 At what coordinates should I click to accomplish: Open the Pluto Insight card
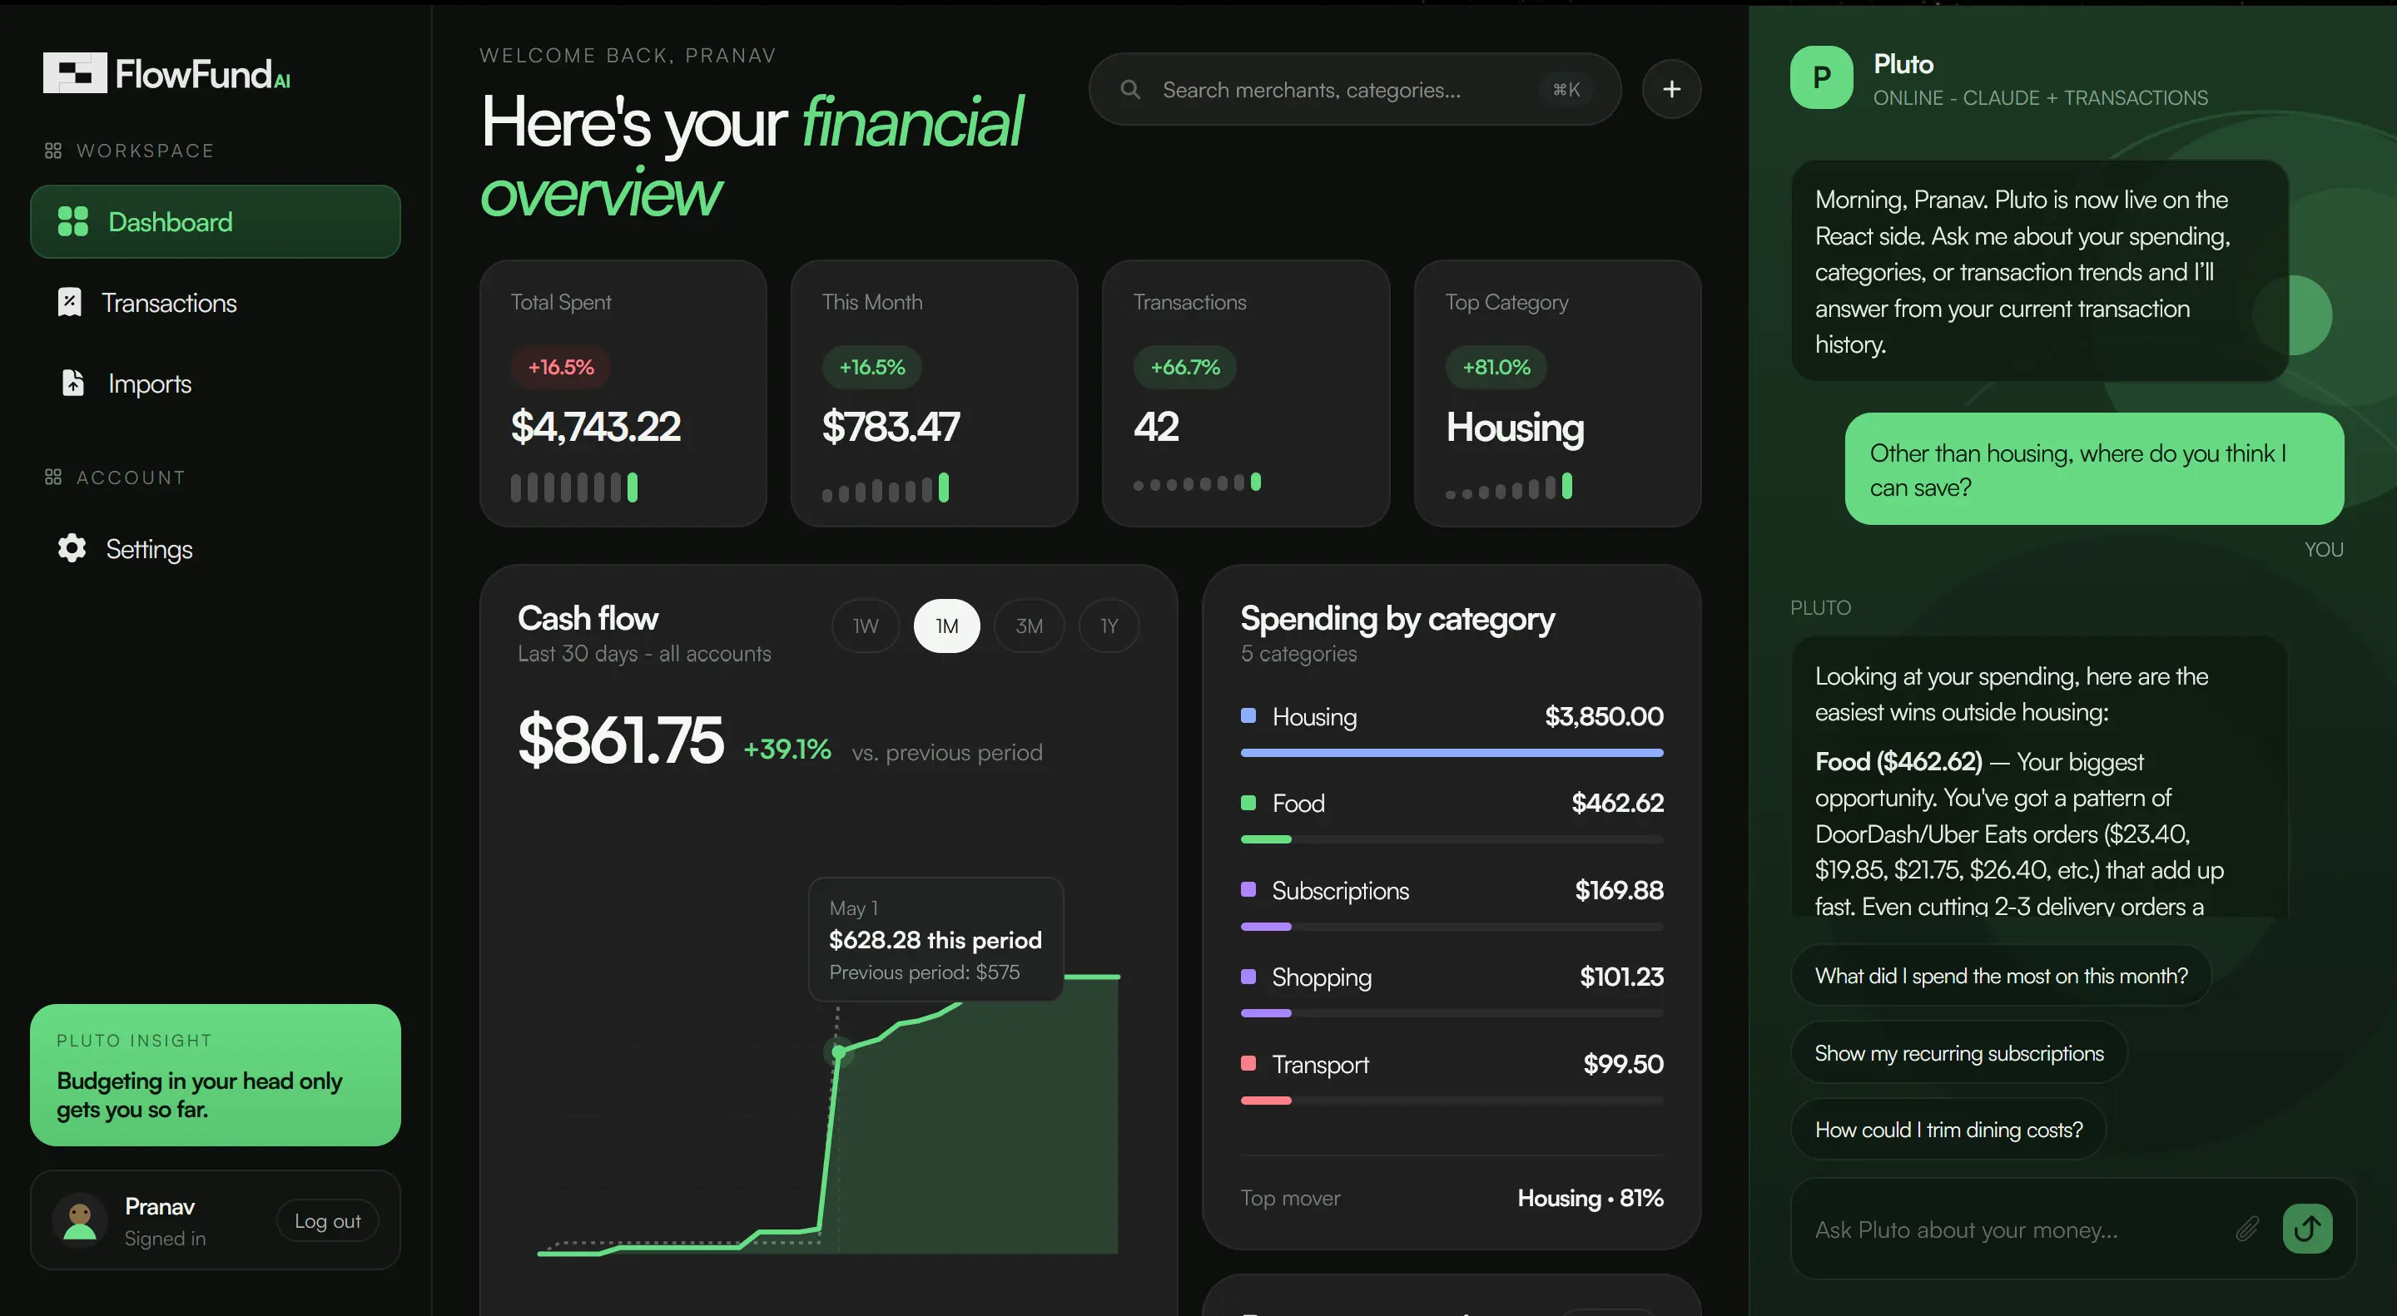(x=215, y=1074)
